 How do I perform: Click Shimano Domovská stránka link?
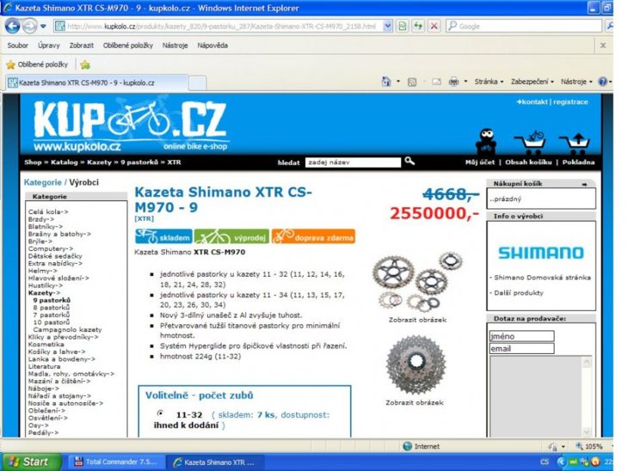542,278
